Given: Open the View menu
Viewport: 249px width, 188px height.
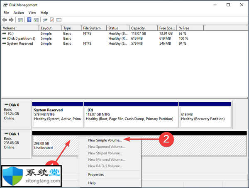Looking at the screenshot, I should pyautogui.click(x=32, y=12).
